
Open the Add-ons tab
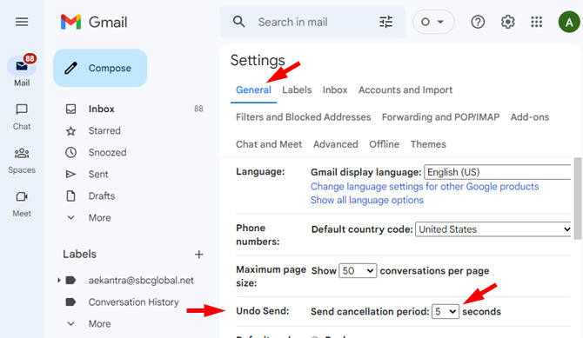pos(529,117)
